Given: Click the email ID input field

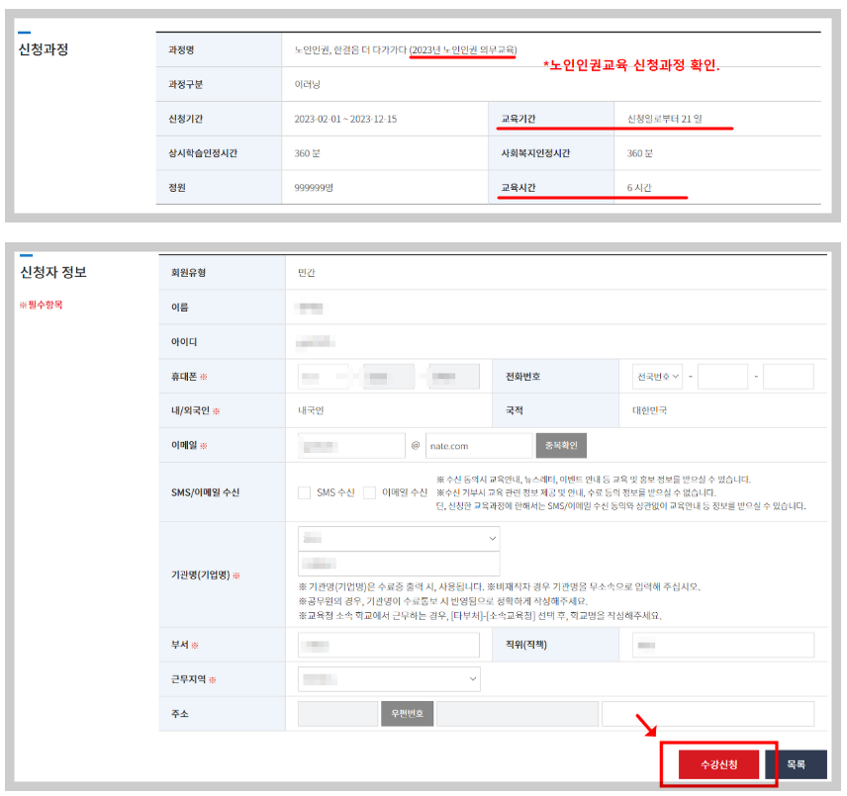Looking at the screenshot, I should click(x=351, y=446).
